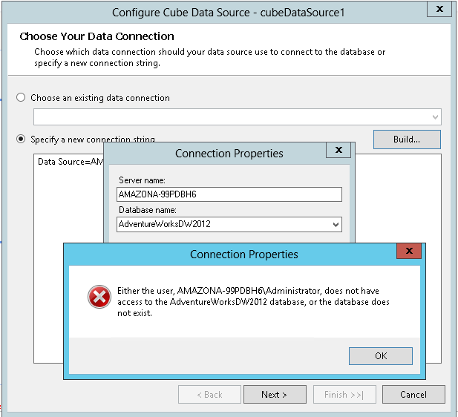The width and height of the screenshot is (458, 417).
Task: Click the < Back wizard button
Action: click(209, 395)
